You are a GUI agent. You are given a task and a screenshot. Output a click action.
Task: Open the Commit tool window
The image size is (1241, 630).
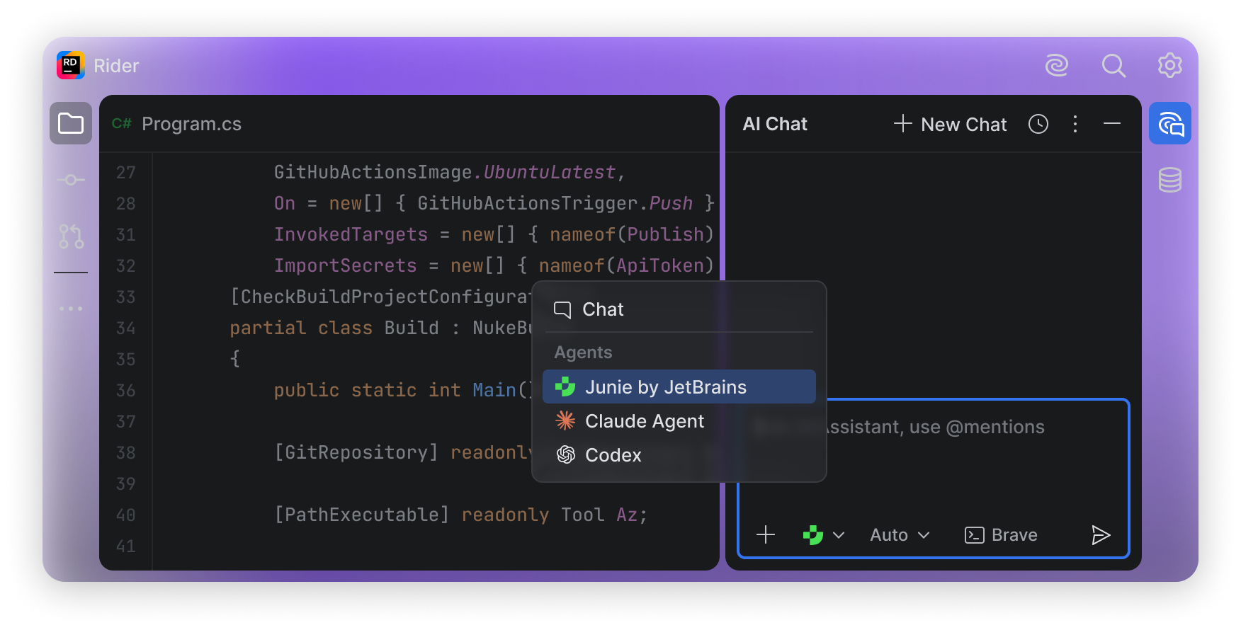71,180
